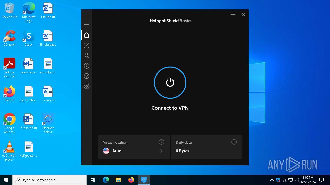Open the account profile sidebar icon
This screenshot has height=185, width=330.
point(87,55)
